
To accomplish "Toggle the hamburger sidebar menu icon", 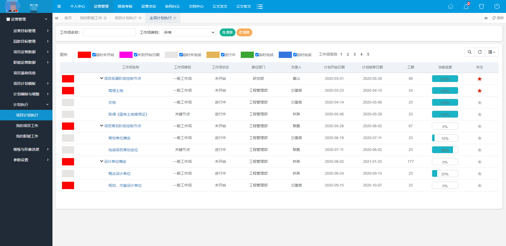I will click(x=59, y=7).
